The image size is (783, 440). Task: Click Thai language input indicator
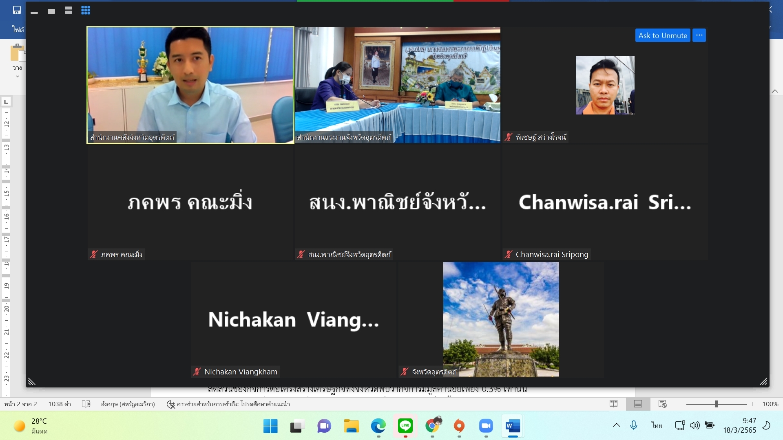click(x=657, y=425)
